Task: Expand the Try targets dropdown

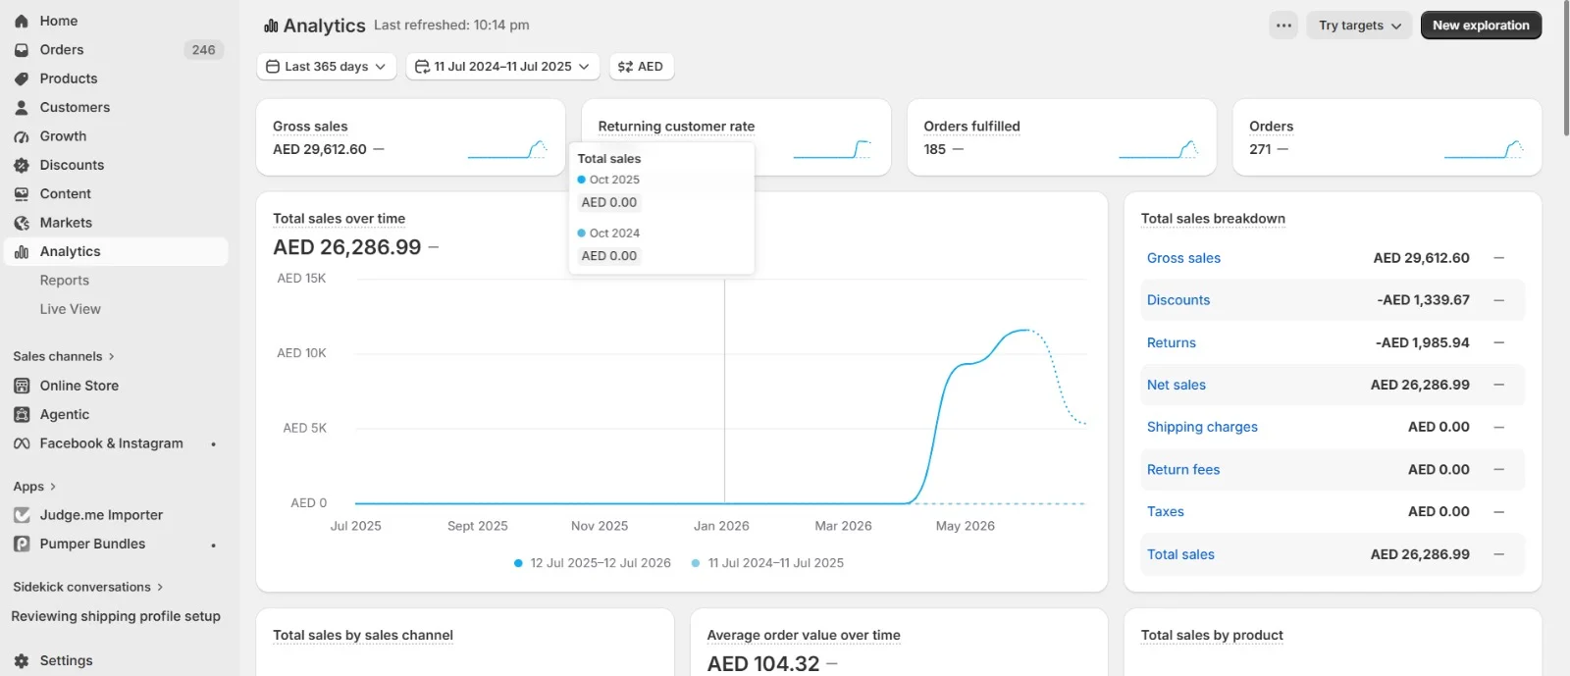Action: (1359, 26)
